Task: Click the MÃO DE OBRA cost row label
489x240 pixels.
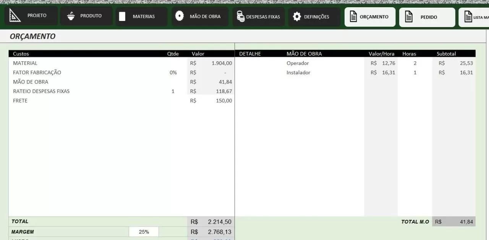Action: pyautogui.click(x=31, y=82)
